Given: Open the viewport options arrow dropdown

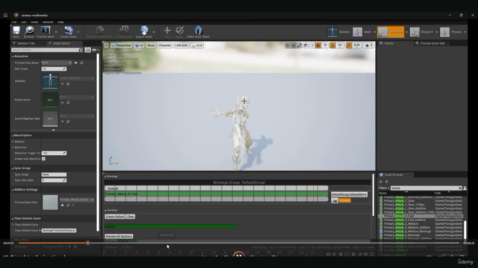Looking at the screenshot, I should (106, 45).
